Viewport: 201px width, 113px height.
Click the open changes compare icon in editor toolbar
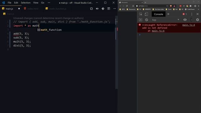91,9
